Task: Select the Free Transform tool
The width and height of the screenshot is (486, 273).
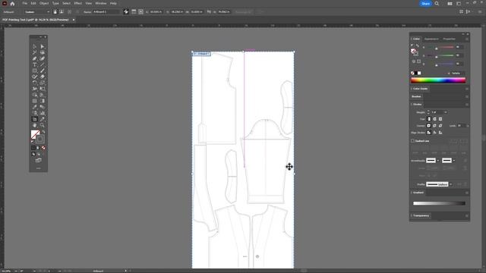Action: pos(43,89)
